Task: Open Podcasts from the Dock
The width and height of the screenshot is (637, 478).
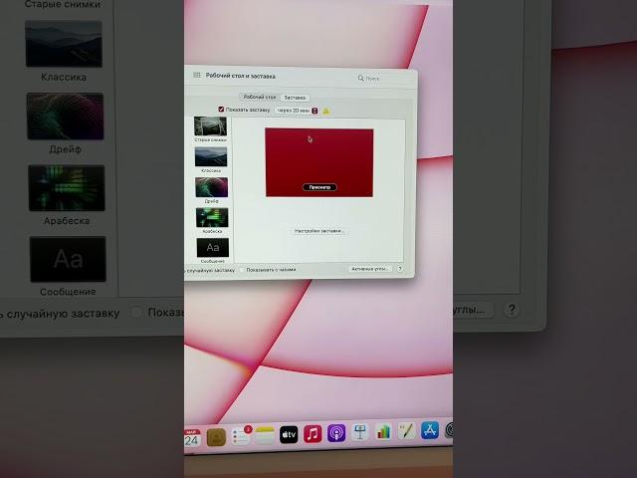Action: [336, 433]
